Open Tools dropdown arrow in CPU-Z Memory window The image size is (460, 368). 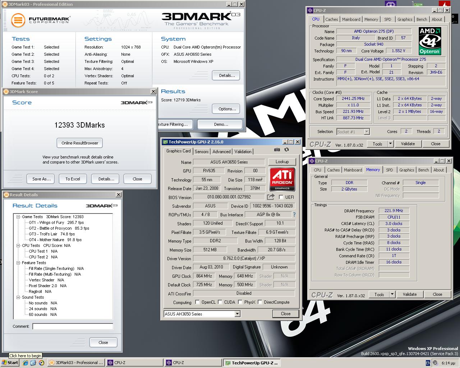(392, 294)
